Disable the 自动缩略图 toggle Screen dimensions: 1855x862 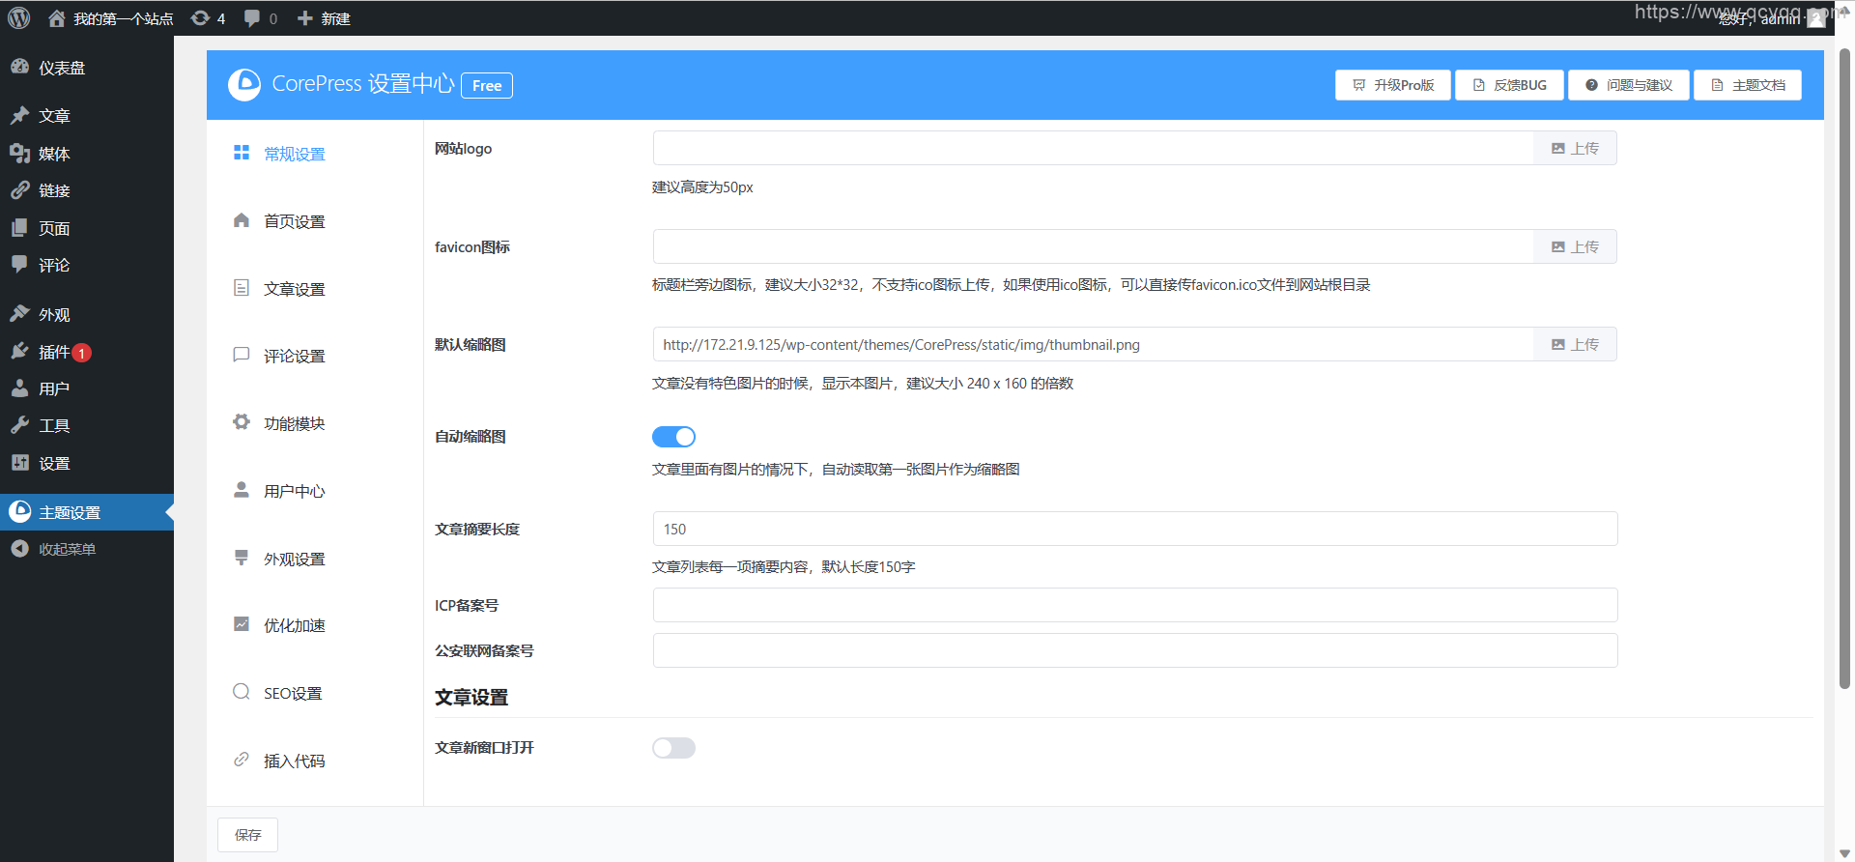click(673, 437)
